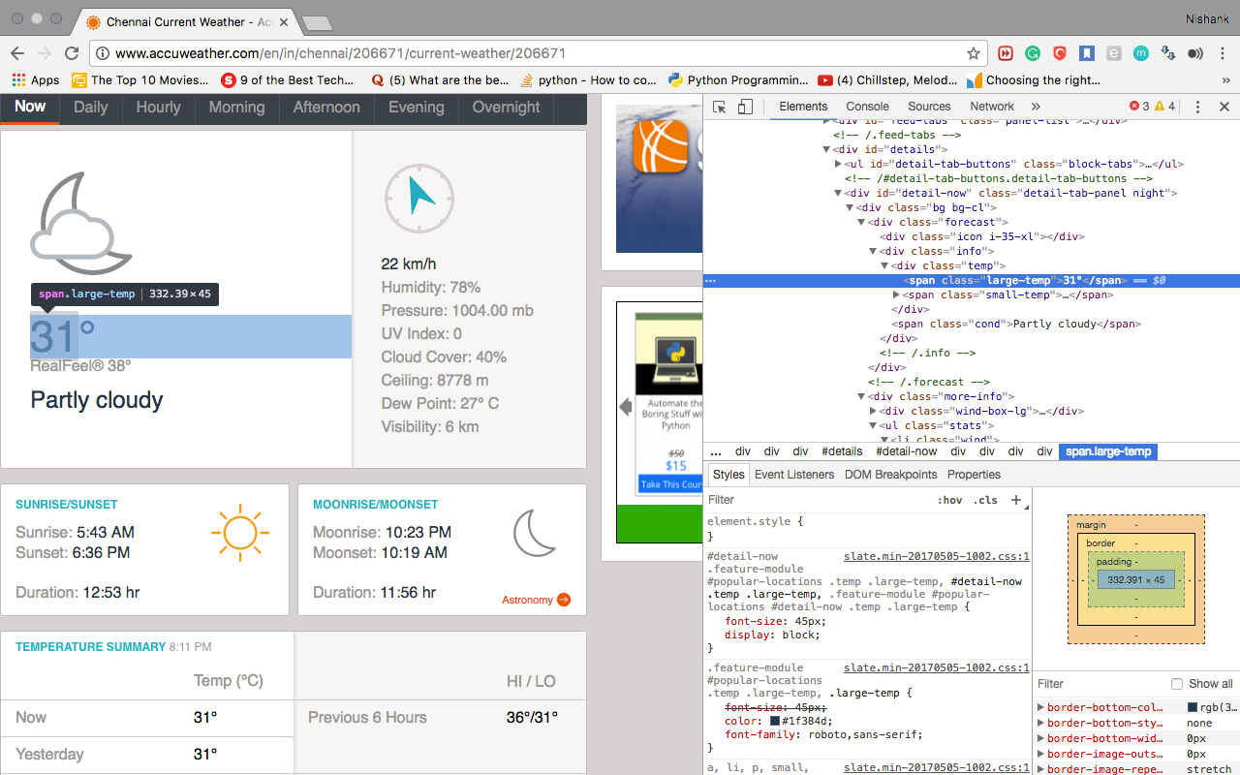Click the yellow warnings count badge
The height and width of the screenshot is (775, 1240).
click(1165, 107)
